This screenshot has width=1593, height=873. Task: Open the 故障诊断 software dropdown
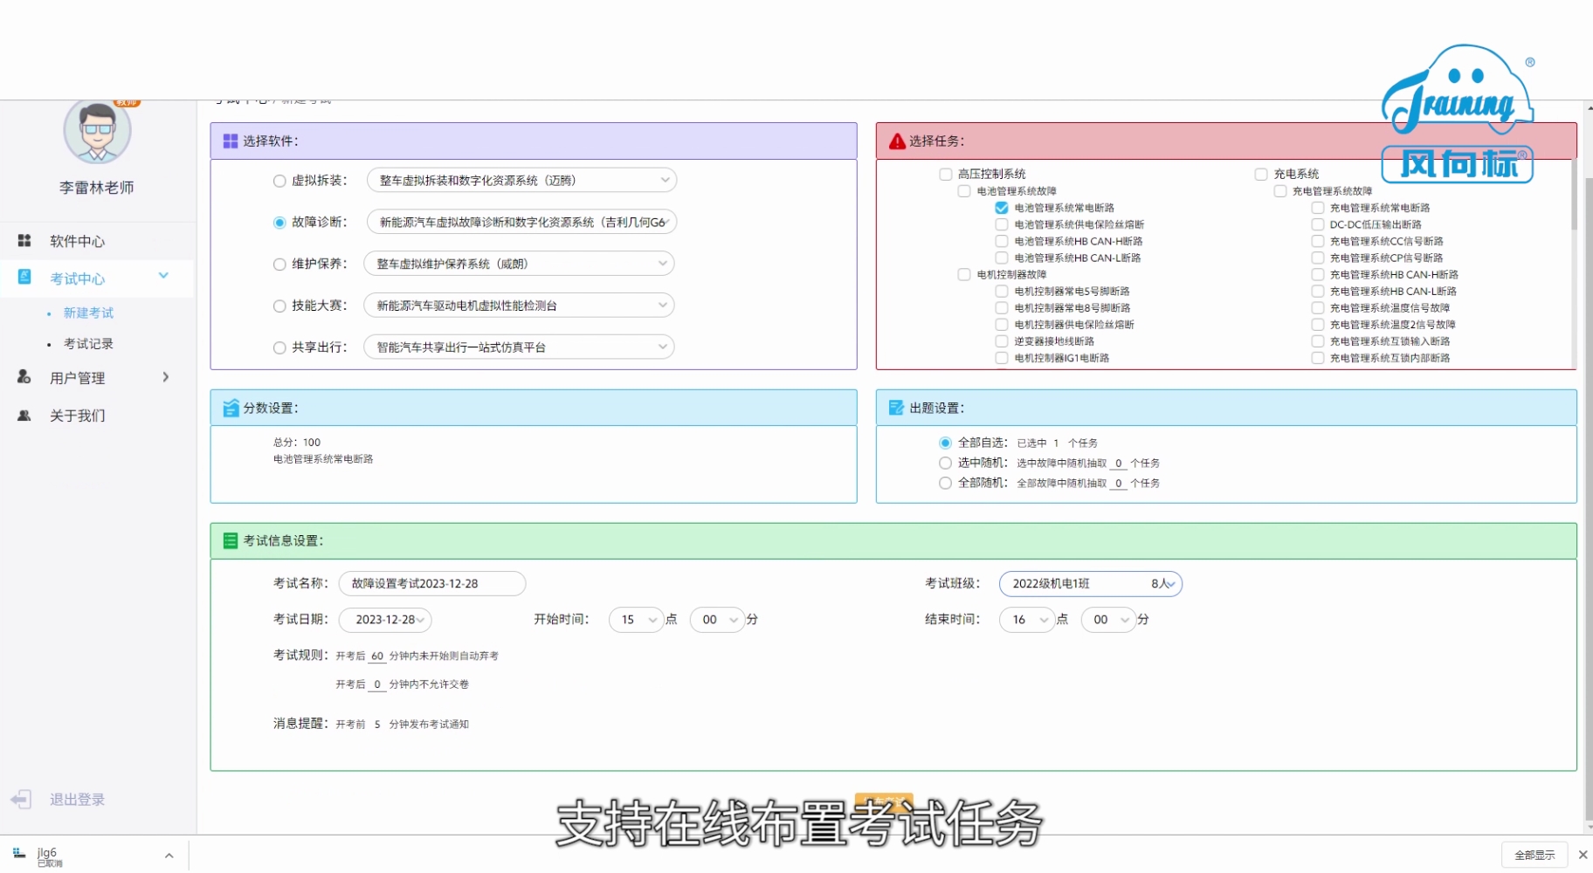[x=521, y=223]
